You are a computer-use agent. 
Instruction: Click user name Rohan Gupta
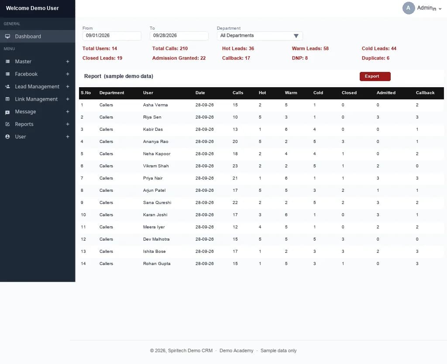[x=157, y=264]
